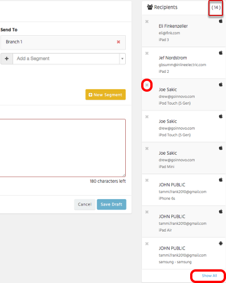
Task: Click the Send To label
Action: [x=9, y=30]
